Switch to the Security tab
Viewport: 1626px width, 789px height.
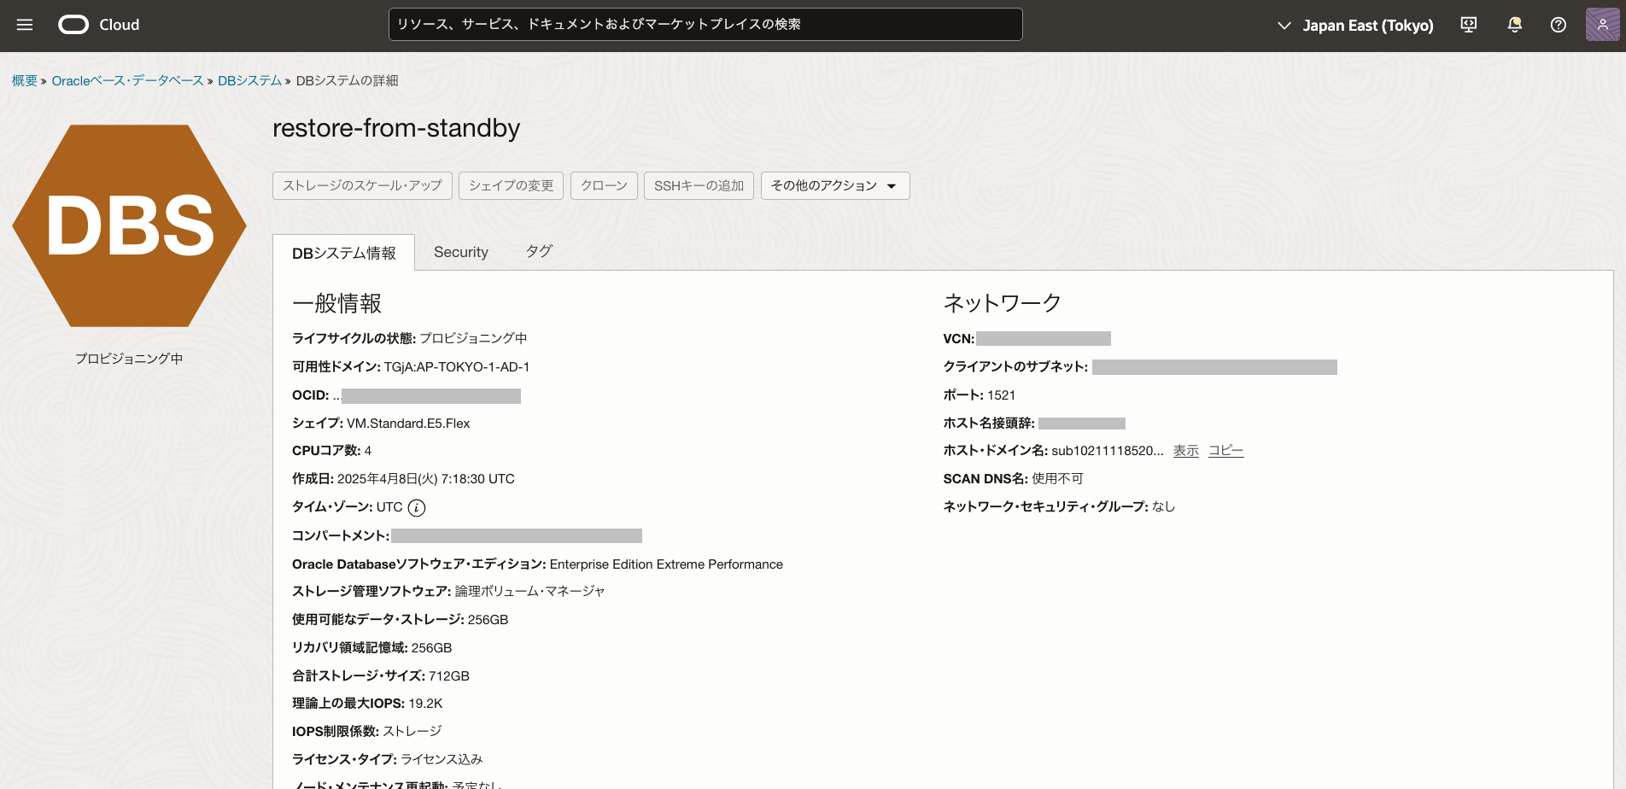coord(460,253)
